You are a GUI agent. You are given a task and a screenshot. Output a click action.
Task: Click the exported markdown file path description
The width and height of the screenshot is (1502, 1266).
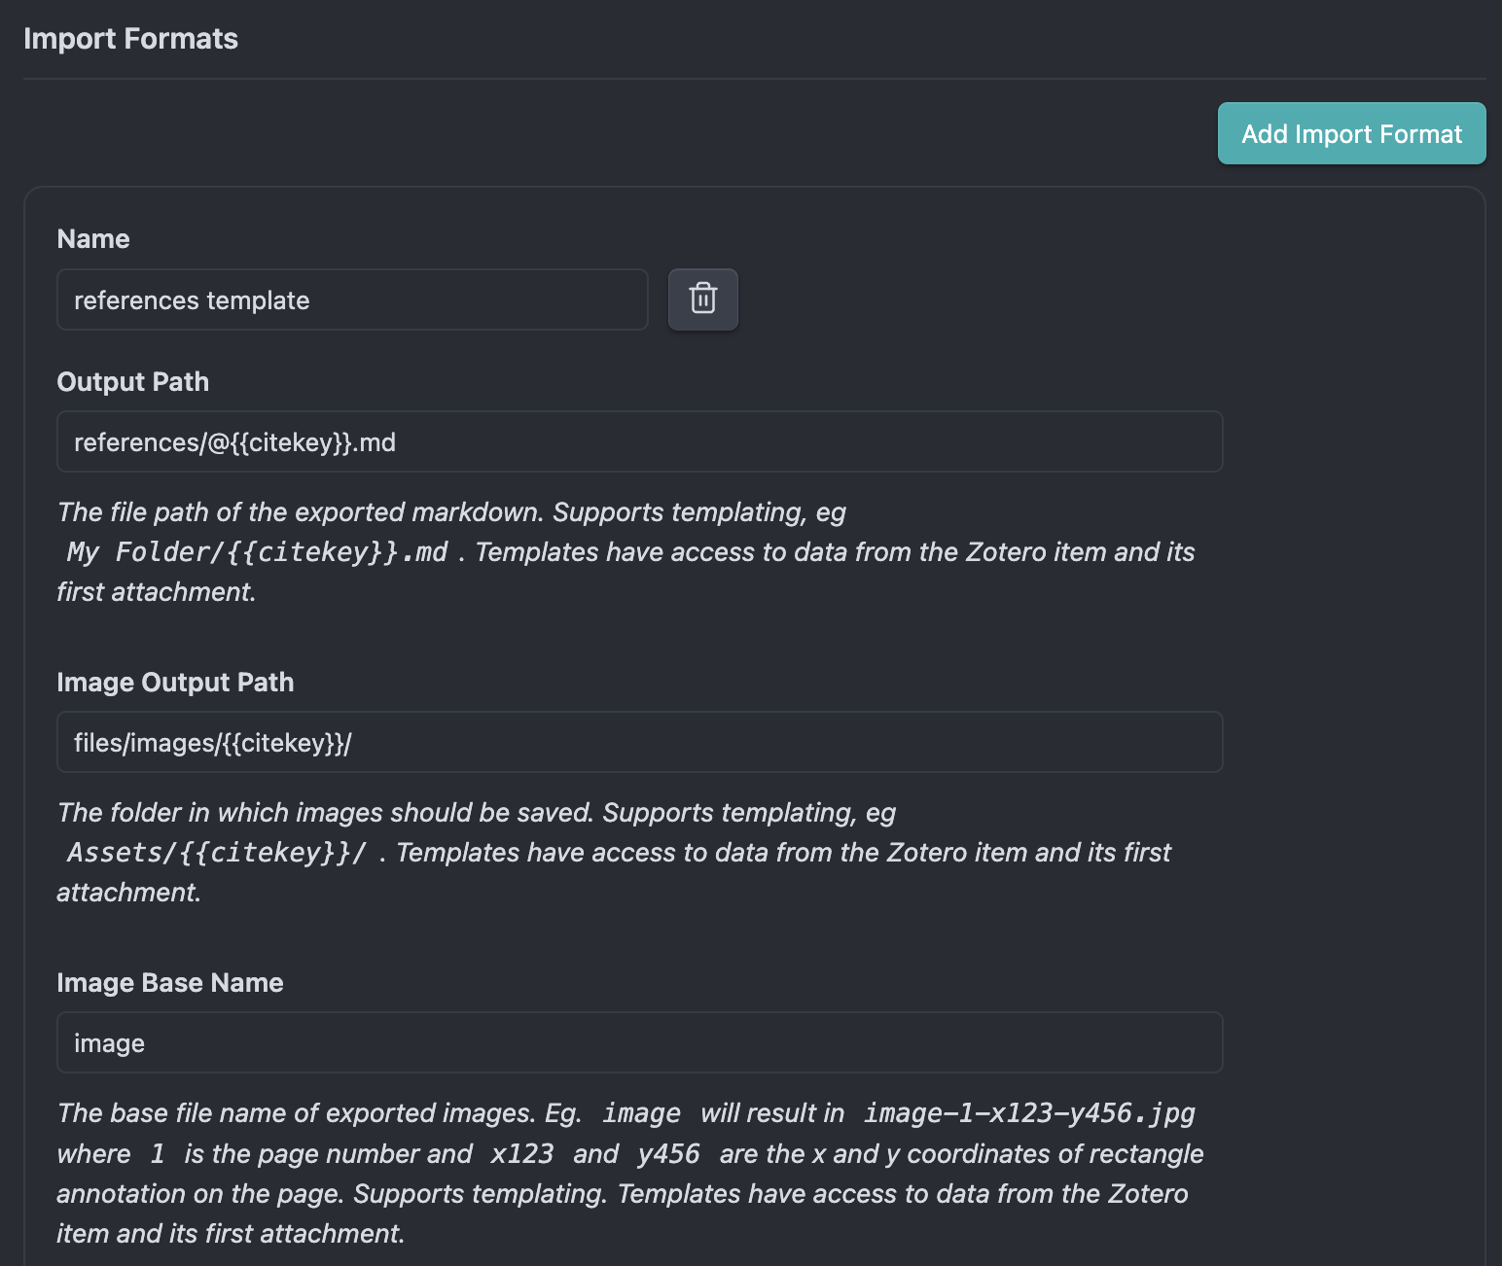(626, 552)
